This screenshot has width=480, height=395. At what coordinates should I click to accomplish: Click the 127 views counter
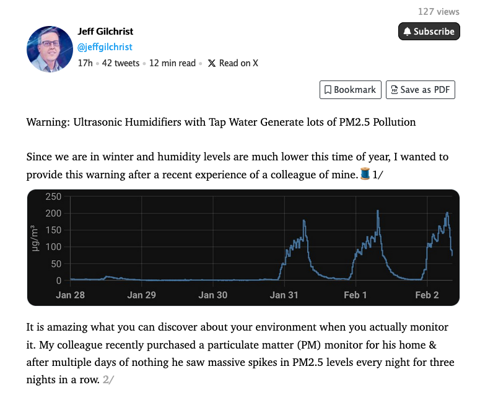[439, 12]
